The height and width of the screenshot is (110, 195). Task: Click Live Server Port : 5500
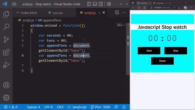101,107
